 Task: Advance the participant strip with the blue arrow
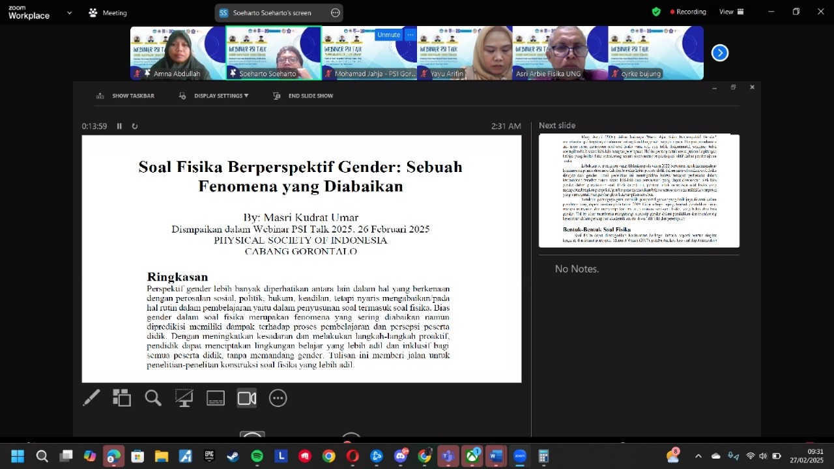719,53
